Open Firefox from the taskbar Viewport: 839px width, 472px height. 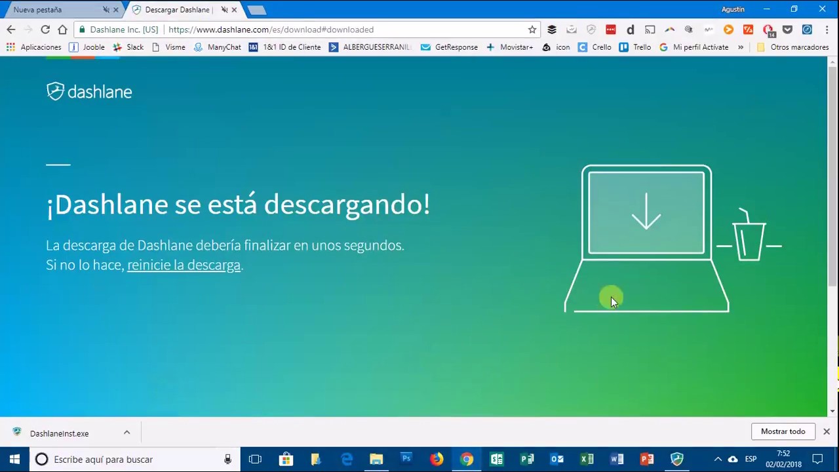(437, 460)
